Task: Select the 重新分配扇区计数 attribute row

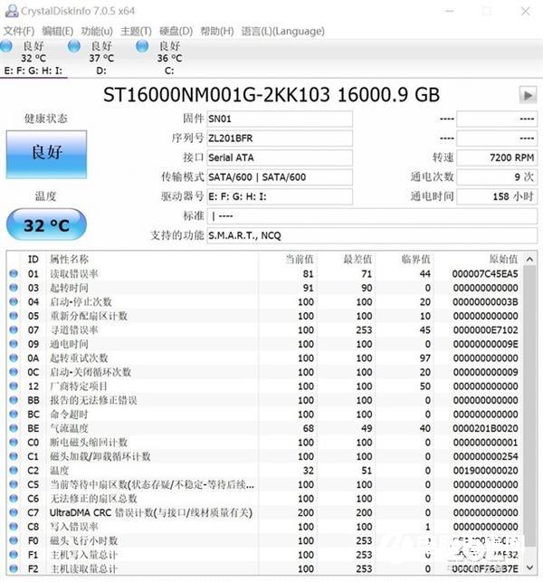Action: (265, 316)
